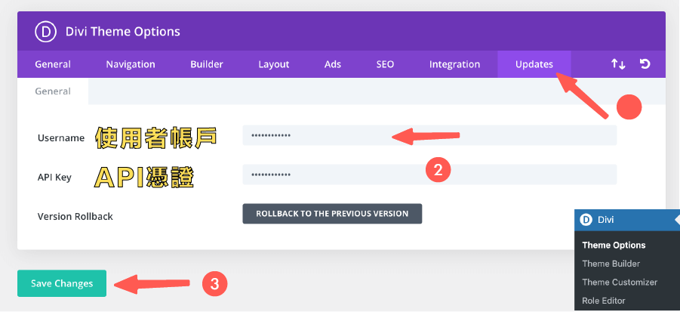
Task: Select the General sub-tab under the tabs
Action: pyautogui.click(x=53, y=91)
